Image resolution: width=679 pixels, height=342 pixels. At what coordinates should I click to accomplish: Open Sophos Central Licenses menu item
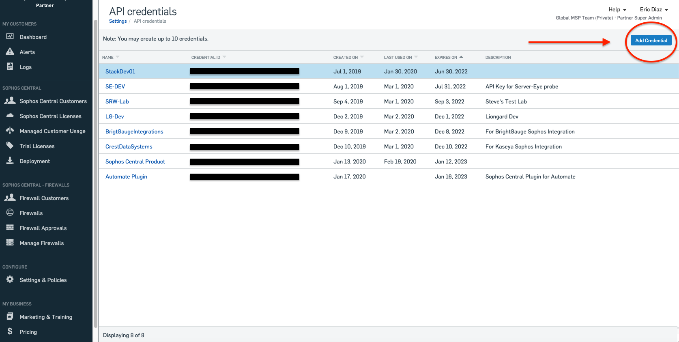tap(50, 116)
